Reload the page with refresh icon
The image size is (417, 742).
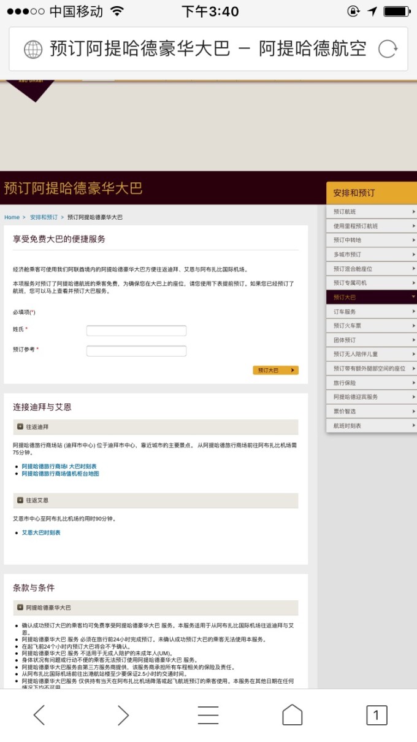coord(388,49)
